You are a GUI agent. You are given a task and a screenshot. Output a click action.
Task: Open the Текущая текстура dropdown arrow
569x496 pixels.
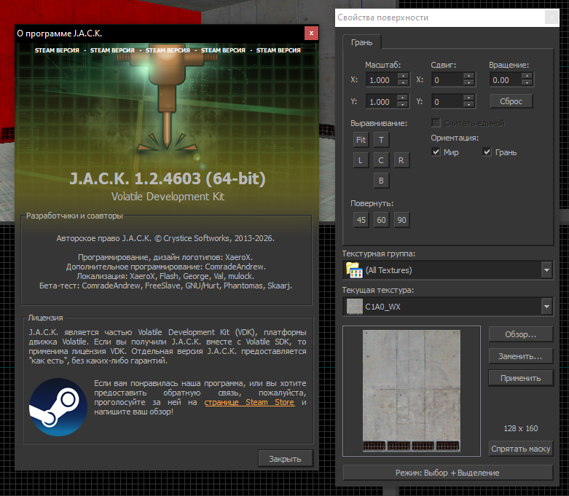pos(546,307)
